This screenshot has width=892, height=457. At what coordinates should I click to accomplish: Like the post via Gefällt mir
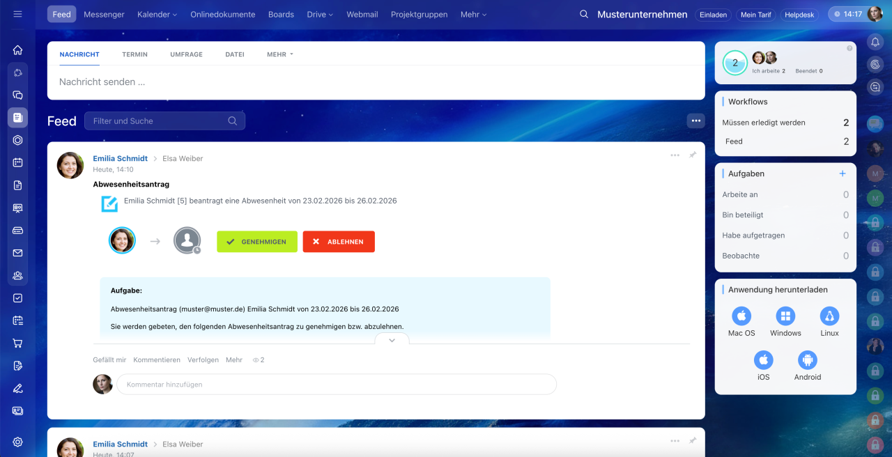point(109,360)
